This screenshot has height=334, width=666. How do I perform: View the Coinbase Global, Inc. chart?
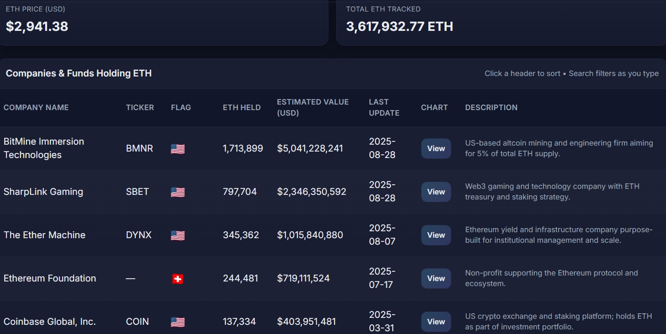coord(436,322)
